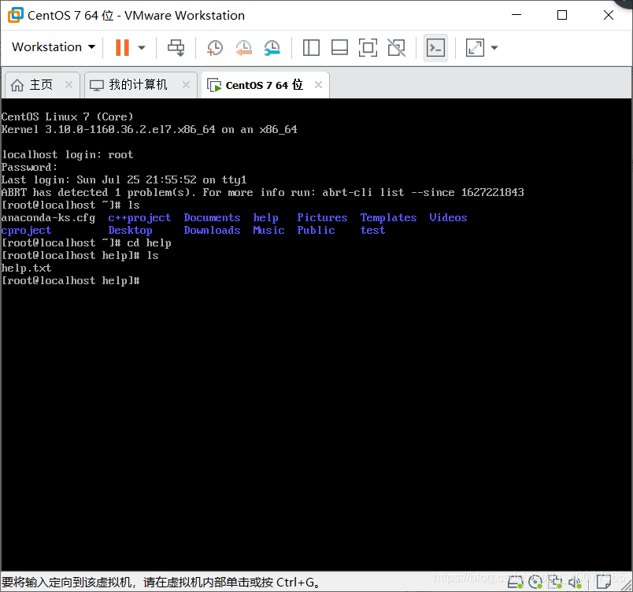The width and height of the screenshot is (633, 592).
Task: Open the message log note icon
Action: 604,582
